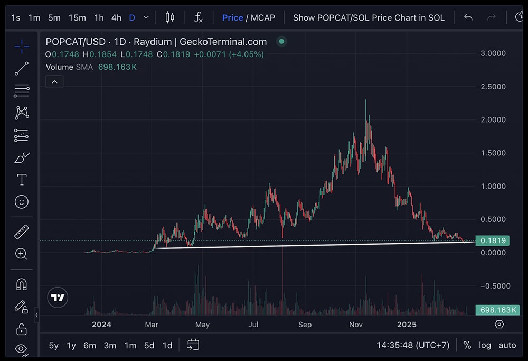
Task: Click the 698.163K volume label
Action: (497, 310)
